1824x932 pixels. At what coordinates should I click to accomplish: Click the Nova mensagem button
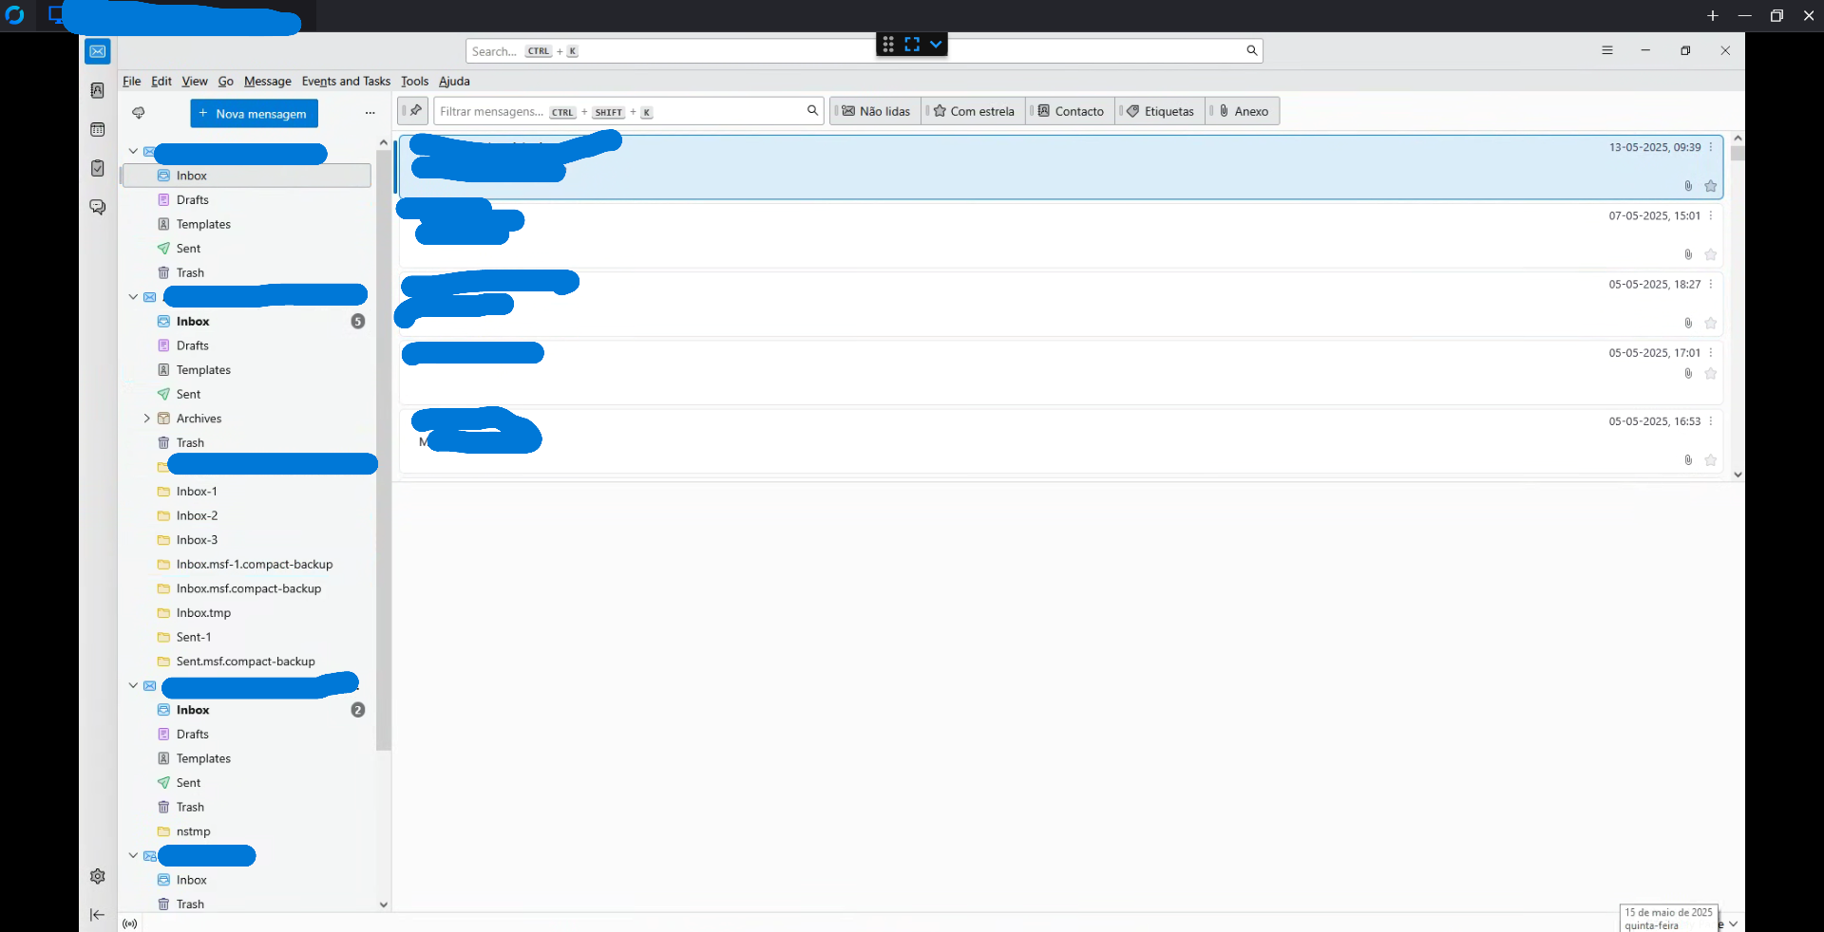click(x=254, y=113)
